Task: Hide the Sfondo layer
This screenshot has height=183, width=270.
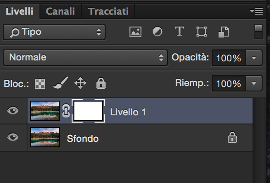Action: [x=13, y=137]
